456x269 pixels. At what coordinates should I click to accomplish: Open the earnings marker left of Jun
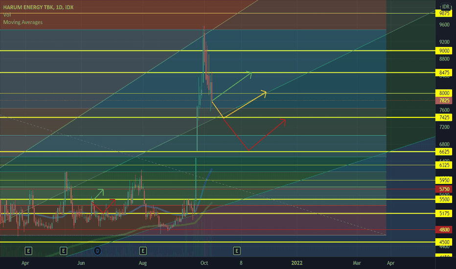click(x=64, y=251)
